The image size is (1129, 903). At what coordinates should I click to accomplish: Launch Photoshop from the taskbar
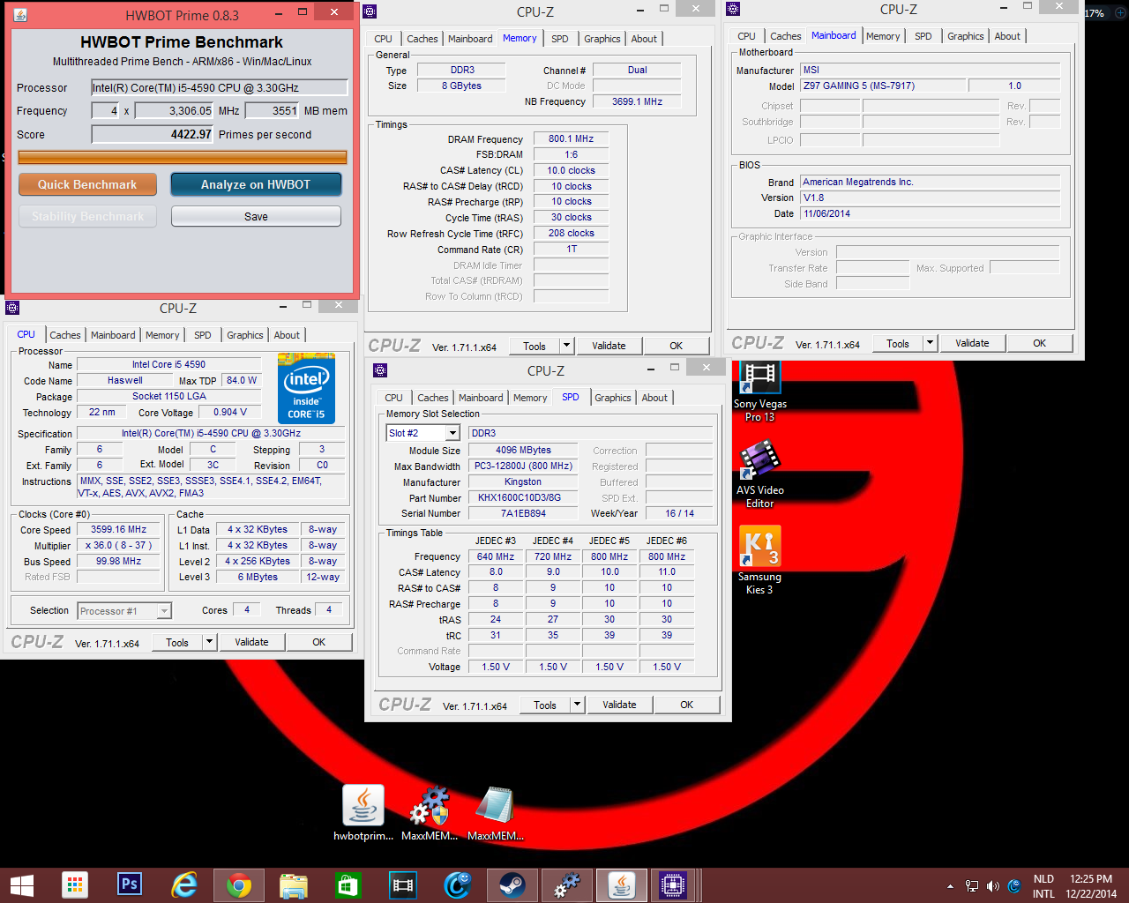point(130,884)
